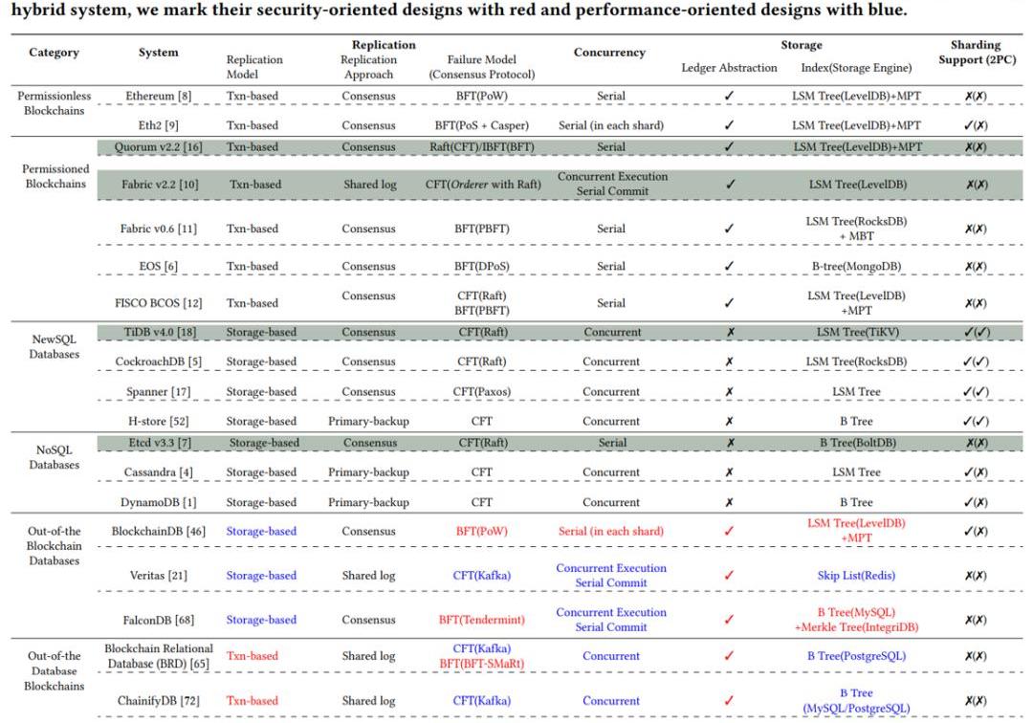Viewport: 1033px width, 723px height.
Task: Select the bold "Storage" group header
Action: 802,45
